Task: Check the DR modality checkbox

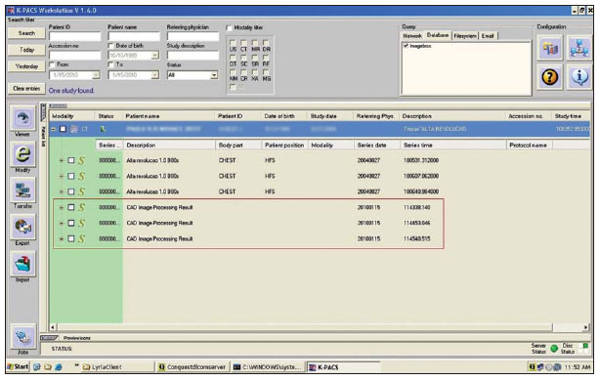Action: pyautogui.click(x=266, y=43)
